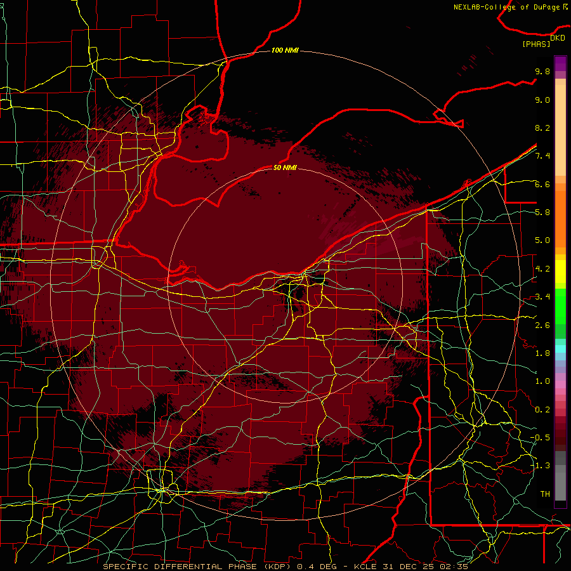571x571 pixels.
Task: Click the 1.0 legend value
Action: (542, 381)
